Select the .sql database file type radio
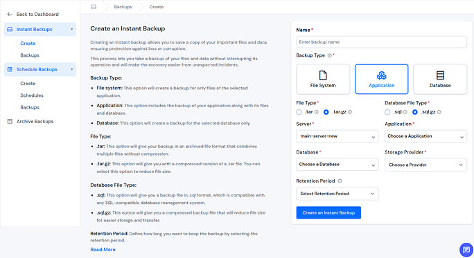The width and height of the screenshot is (474, 258). (x=387, y=112)
